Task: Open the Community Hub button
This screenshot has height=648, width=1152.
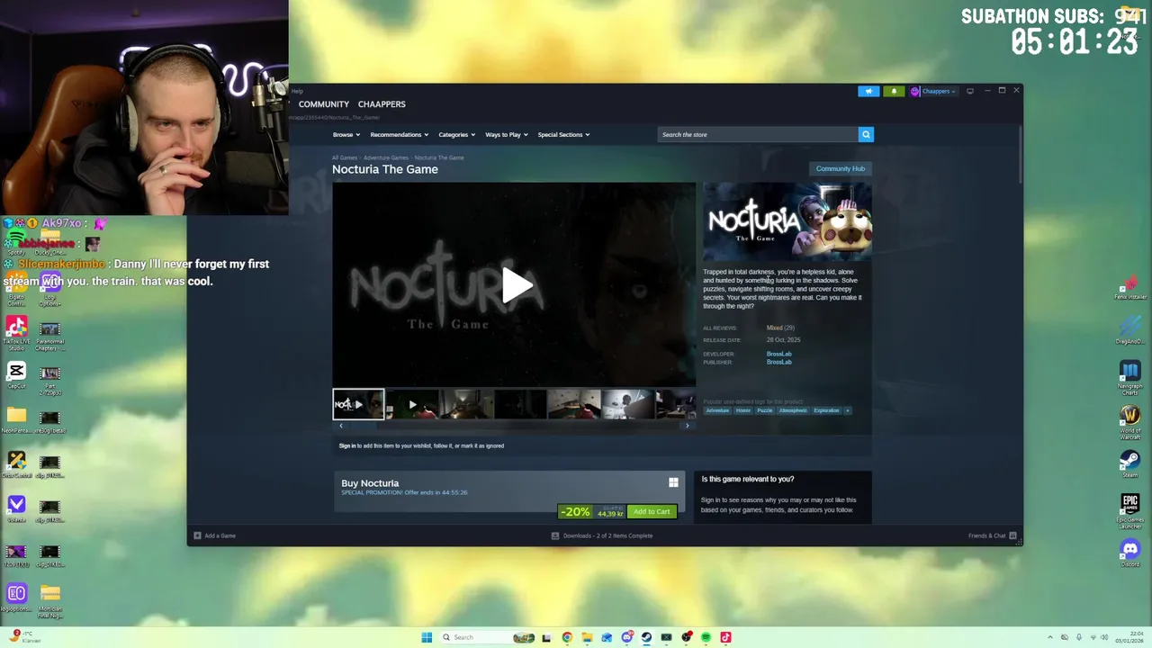Action: pyautogui.click(x=840, y=168)
